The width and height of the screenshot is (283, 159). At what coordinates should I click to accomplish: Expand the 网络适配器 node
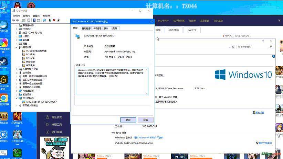coord(17,91)
